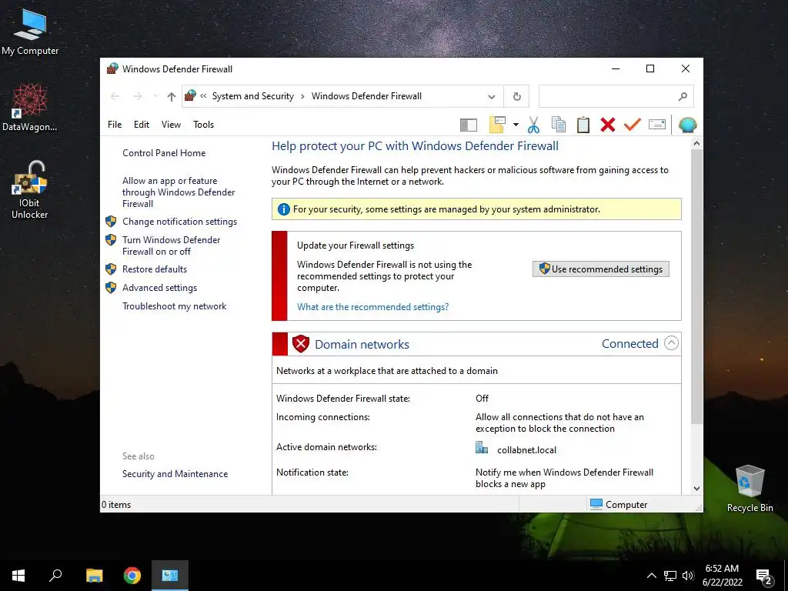Viewport: 788px width, 591px height.
Task: Click Use recommended settings button
Action: [600, 269]
